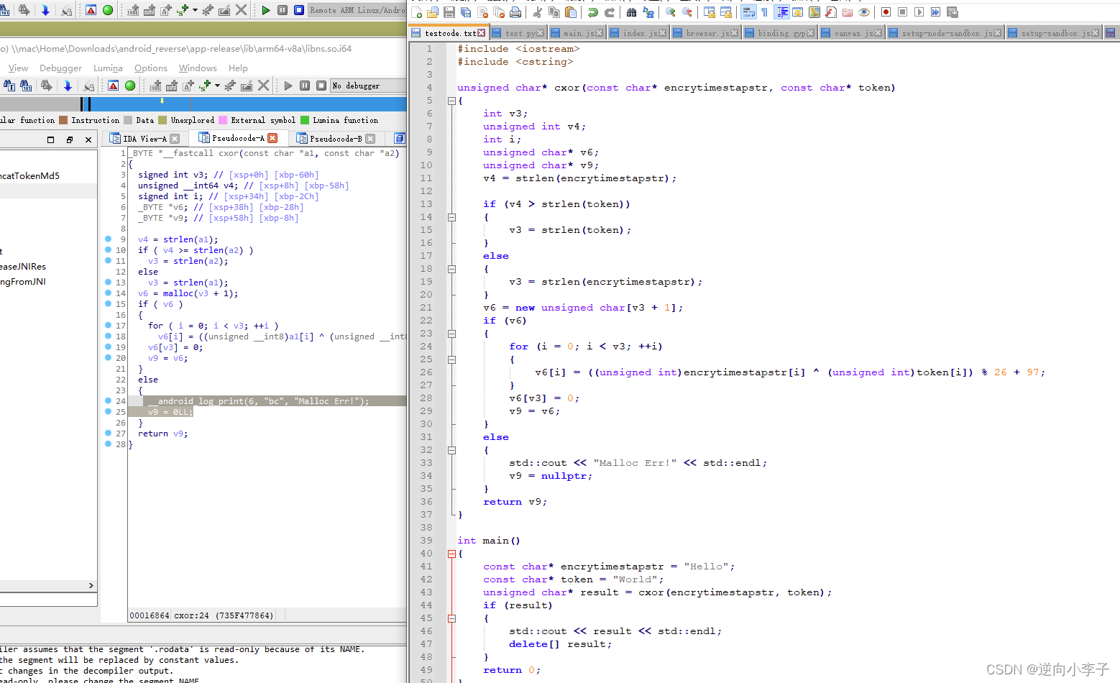Collapse the else block fold at line 18
Screen dimensions: 1120x683
coord(451,269)
